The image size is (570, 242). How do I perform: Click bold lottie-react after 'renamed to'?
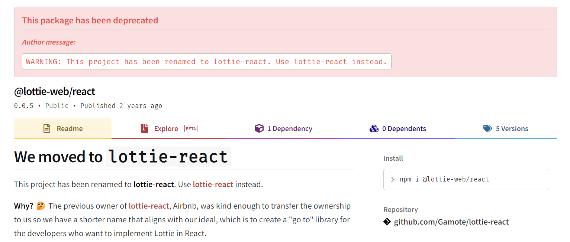point(154,184)
